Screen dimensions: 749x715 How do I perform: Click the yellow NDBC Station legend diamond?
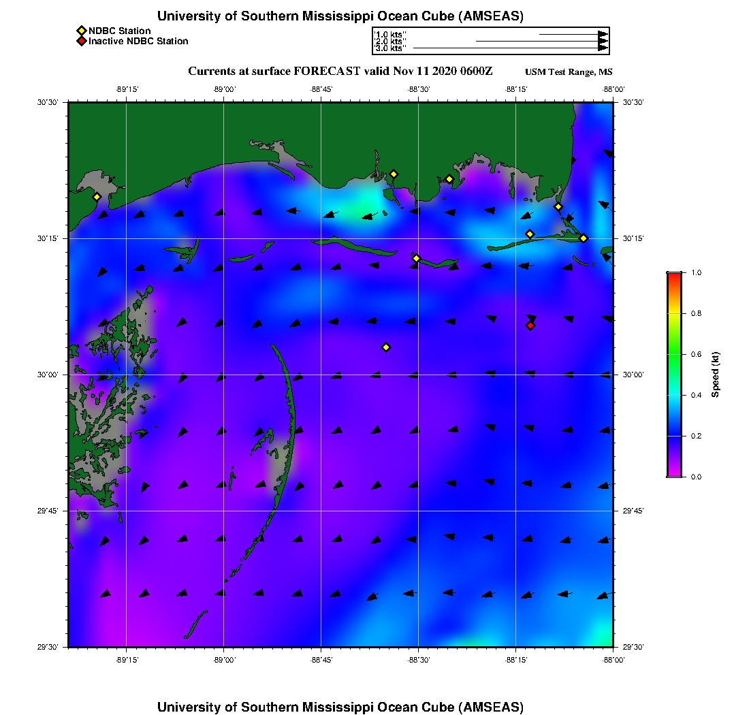pos(81,31)
